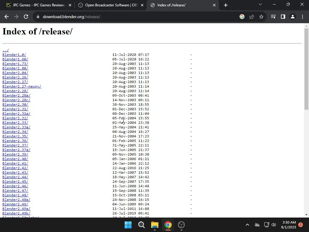
Task: Switch to Open Broadcaster Software tab
Action: (110, 5)
